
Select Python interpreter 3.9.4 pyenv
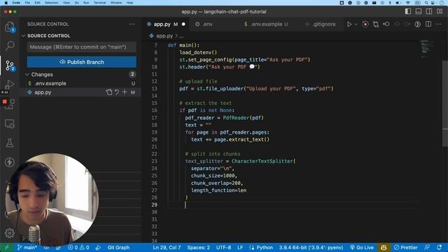coord(311,247)
